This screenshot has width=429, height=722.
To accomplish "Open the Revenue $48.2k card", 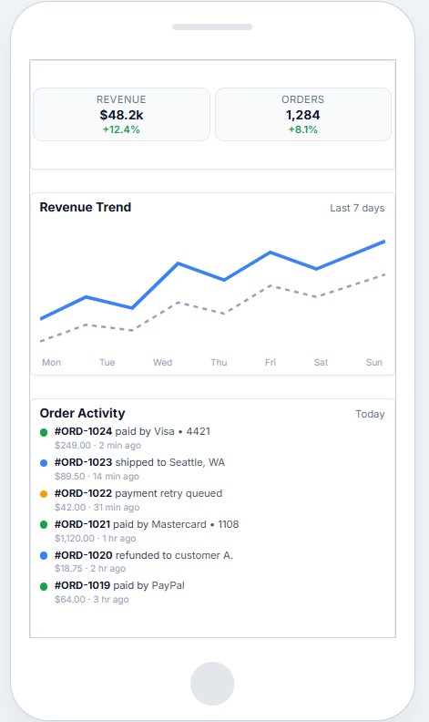I will click(x=121, y=115).
